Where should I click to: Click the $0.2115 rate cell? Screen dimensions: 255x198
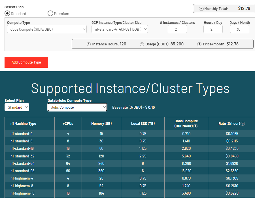(x=232, y=141)
